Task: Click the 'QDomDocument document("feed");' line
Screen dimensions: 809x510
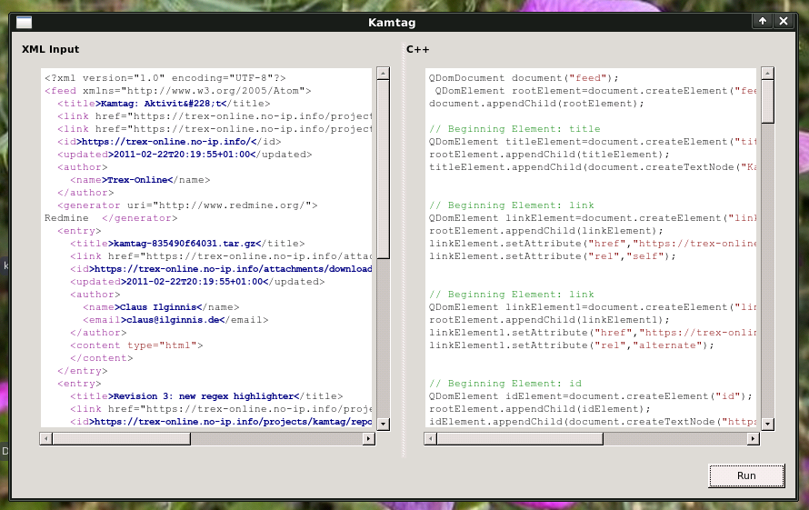Action: click(524, 78)
